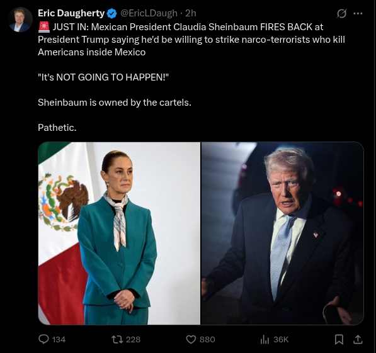
Task: Open the @EricLDaugh handle link
Action: pyautogui.click(x=149, y=13)
